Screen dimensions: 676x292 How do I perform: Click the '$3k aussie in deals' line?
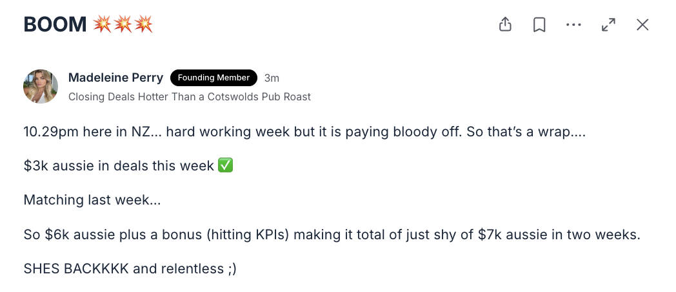(x=128, y=165)
